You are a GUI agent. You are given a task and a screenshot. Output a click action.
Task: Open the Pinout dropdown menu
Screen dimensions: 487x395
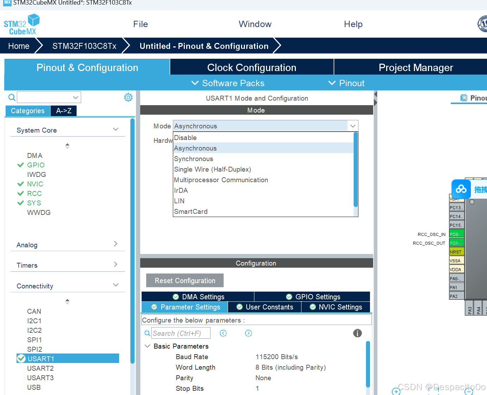[x=346, y=83]
